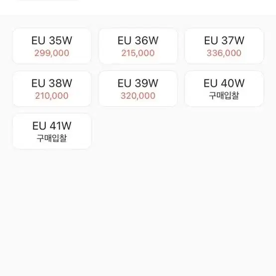This screenshot has width=276, height=276.
Task: Click the 336,000 price text
Action: coord(224,53)
